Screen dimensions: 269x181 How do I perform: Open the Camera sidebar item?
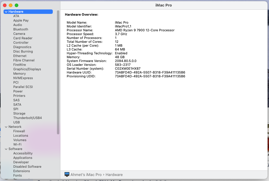(19, 34)
